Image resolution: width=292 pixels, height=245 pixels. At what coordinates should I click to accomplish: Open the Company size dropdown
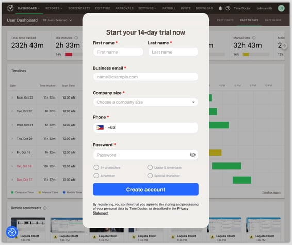145,102
